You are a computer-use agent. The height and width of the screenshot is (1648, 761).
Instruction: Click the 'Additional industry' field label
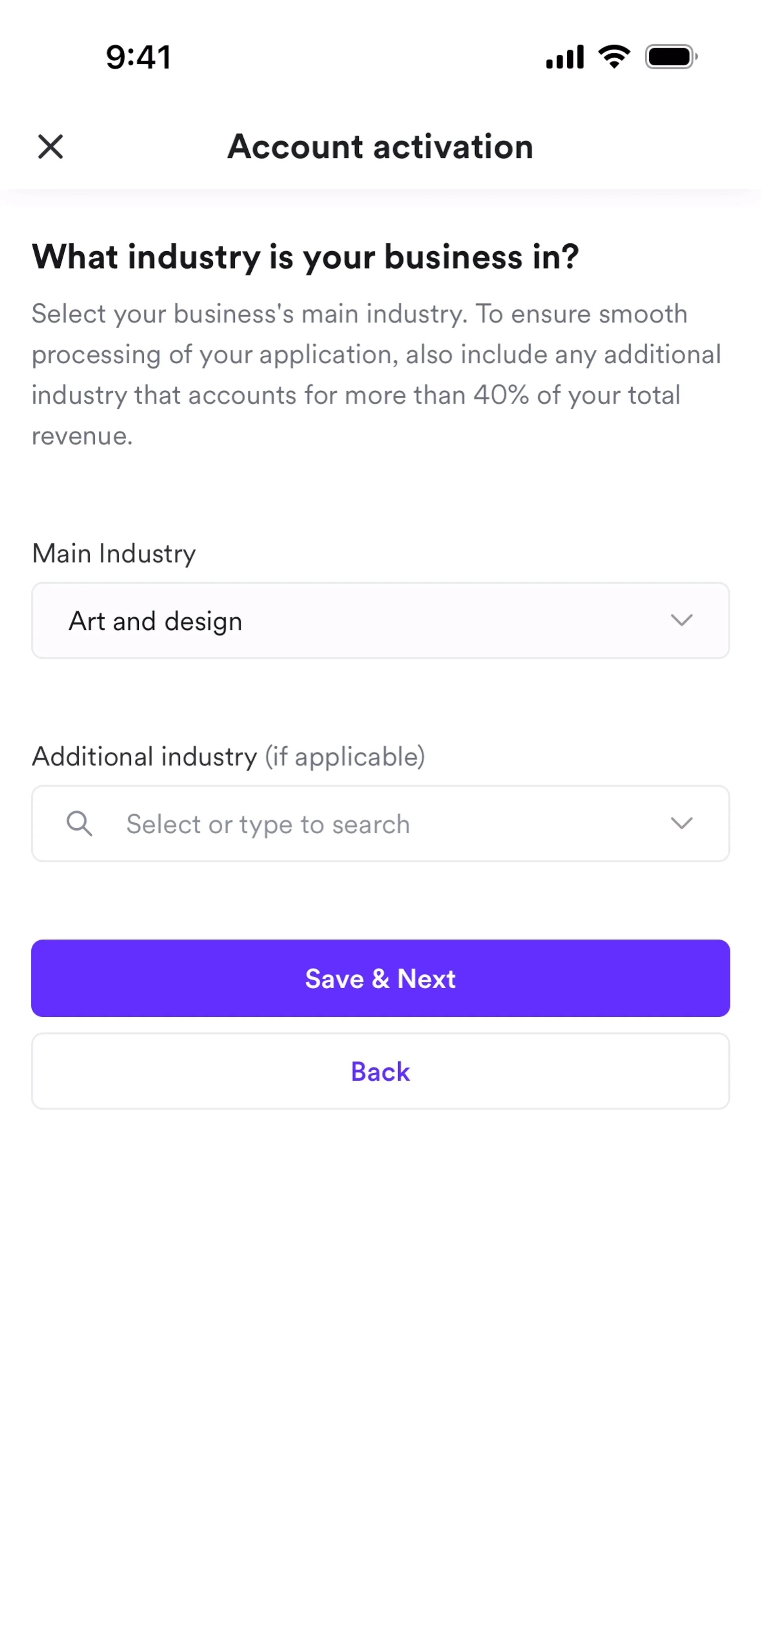tap(145, 757)
